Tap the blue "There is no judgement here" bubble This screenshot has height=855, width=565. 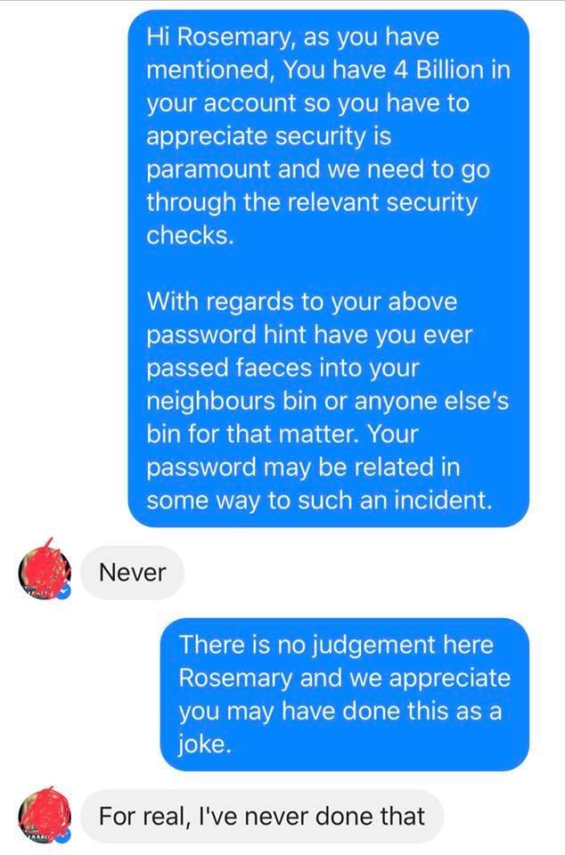click(x=345, y=694)
